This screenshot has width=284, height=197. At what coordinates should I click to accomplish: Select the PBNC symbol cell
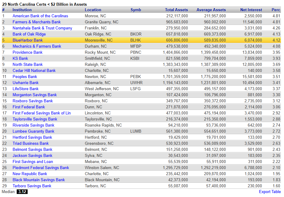click(x=136, y=53)
